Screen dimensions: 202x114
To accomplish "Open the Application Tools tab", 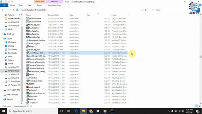I will [54, 5].
